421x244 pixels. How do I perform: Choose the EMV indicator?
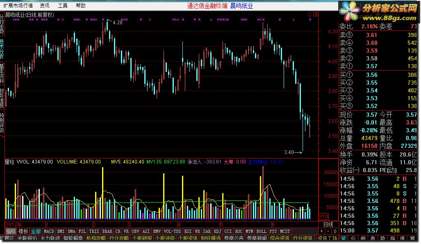(157, 231)
